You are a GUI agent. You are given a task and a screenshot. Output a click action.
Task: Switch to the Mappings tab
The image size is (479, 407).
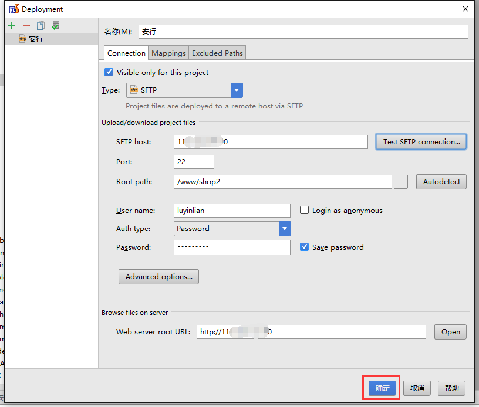168,53
